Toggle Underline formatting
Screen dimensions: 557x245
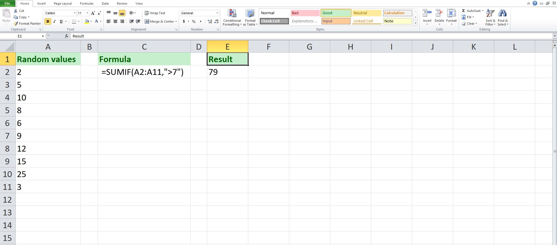pyautogui.click(x=61, y=21)
